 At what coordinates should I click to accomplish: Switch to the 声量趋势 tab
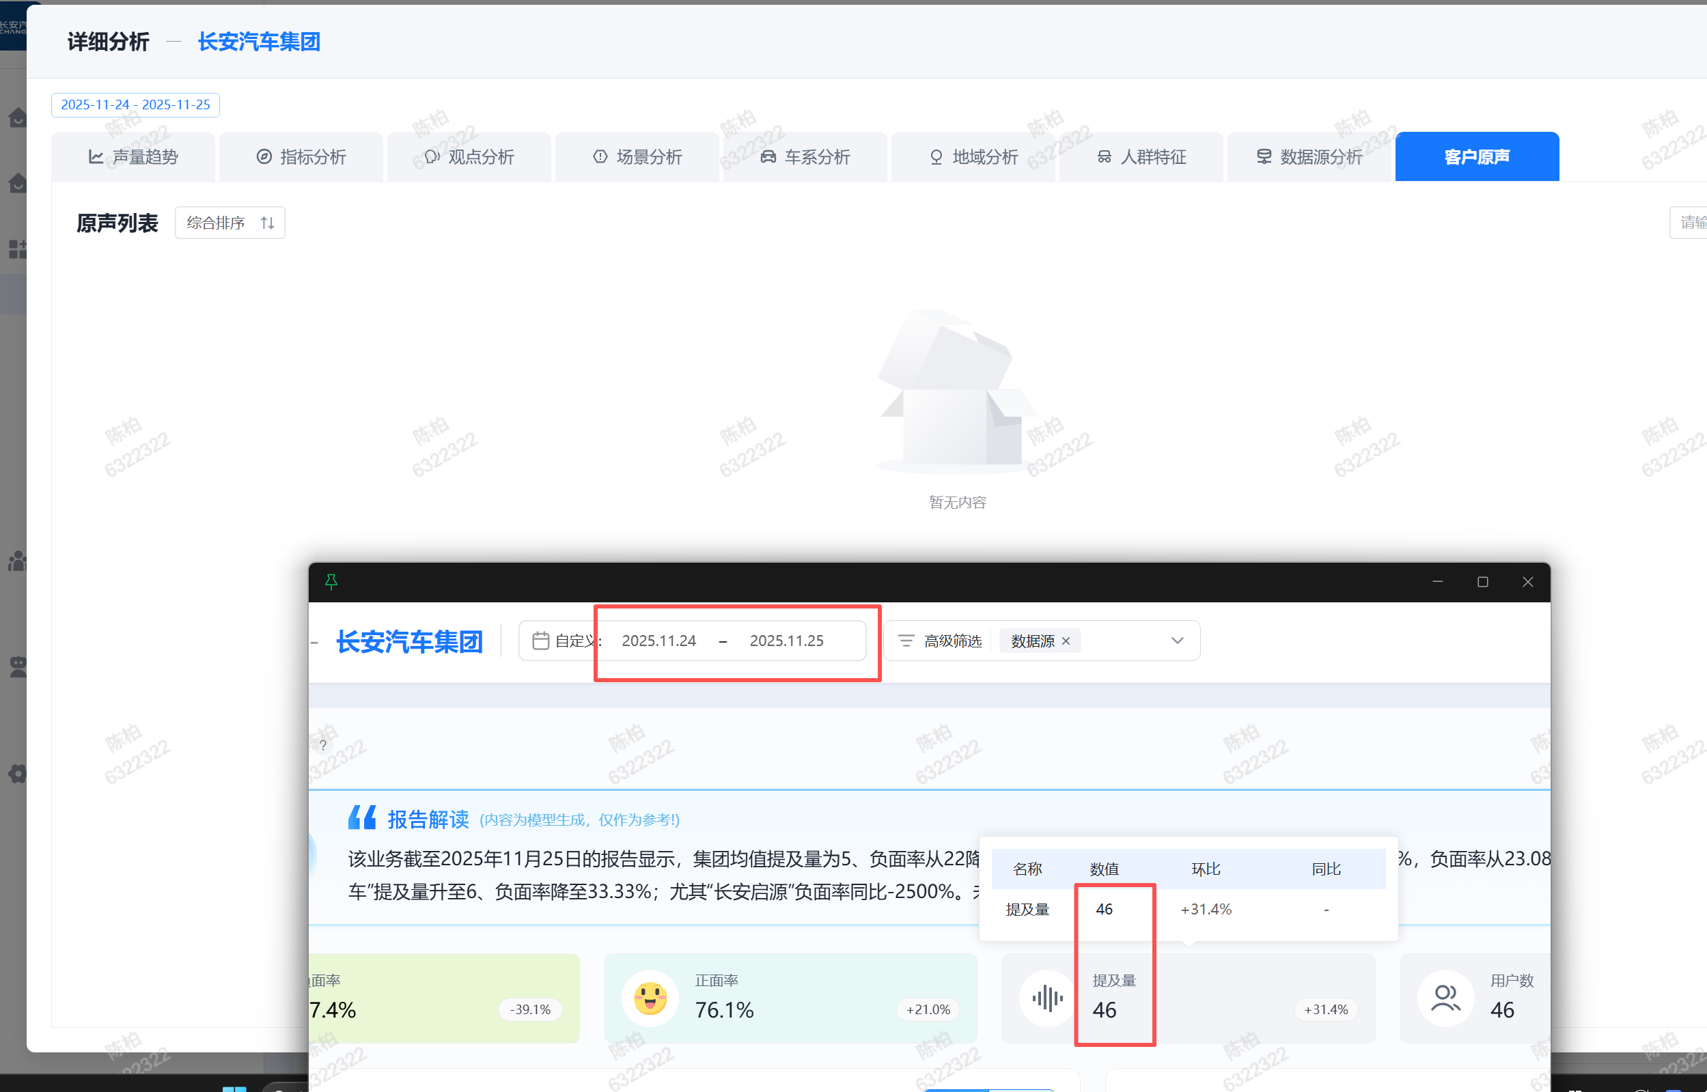pyautogui.click(x=133, y=156)
